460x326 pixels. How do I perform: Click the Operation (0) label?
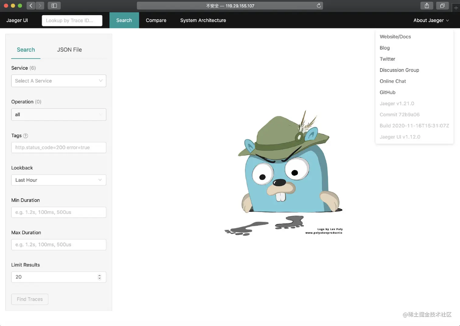point(26,102)
